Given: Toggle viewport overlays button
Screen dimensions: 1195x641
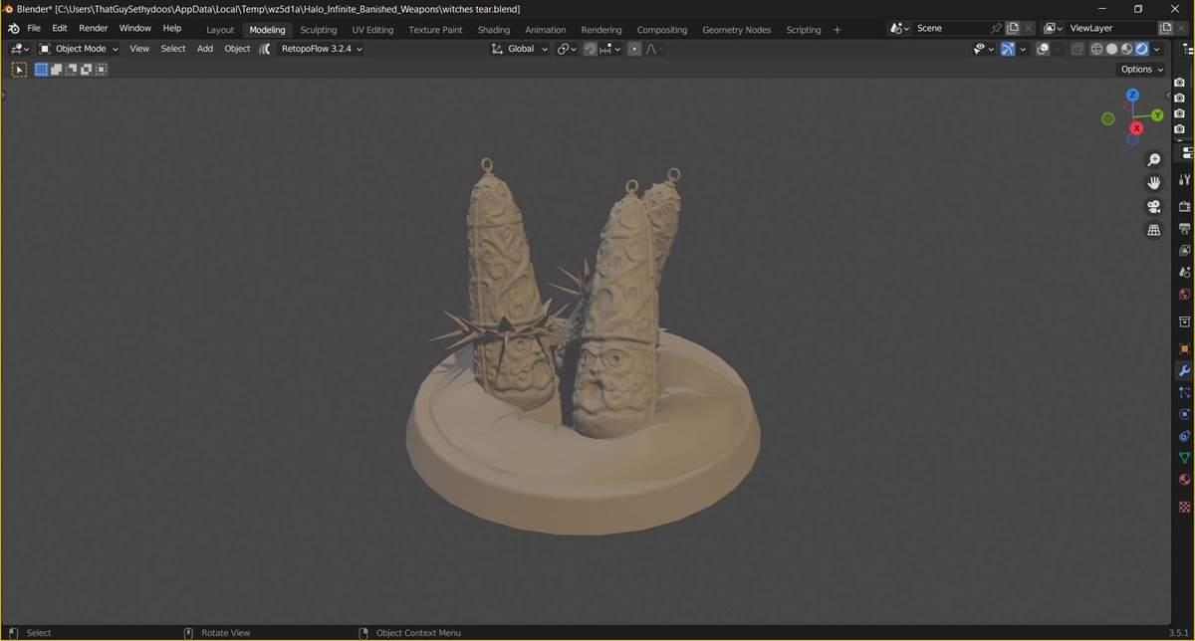Looking at the screenshot, I should tap(1042, 49).
